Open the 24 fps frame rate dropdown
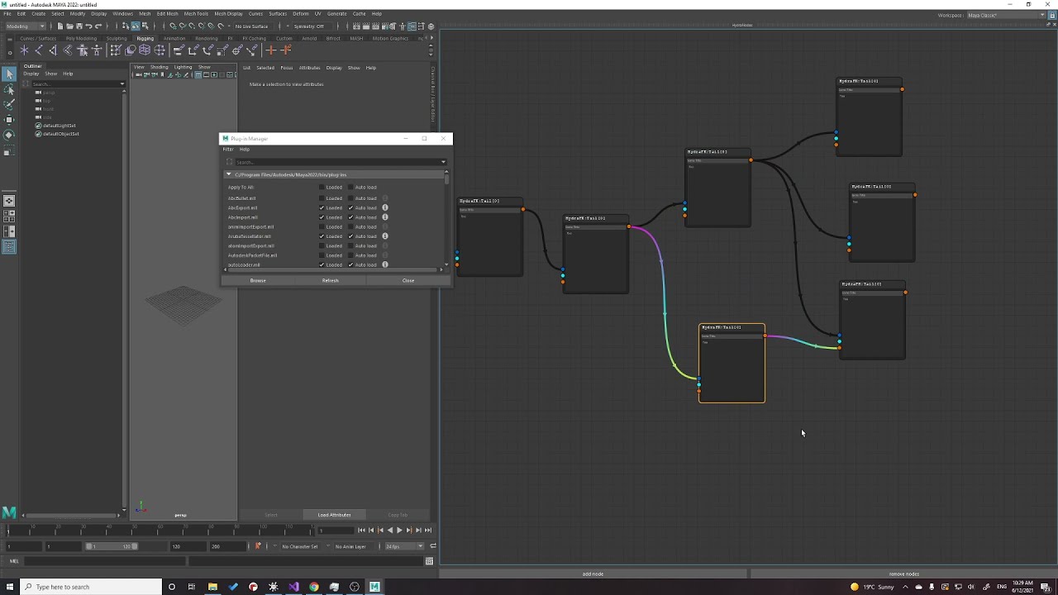1058x595 pixels. coord(405,546)
